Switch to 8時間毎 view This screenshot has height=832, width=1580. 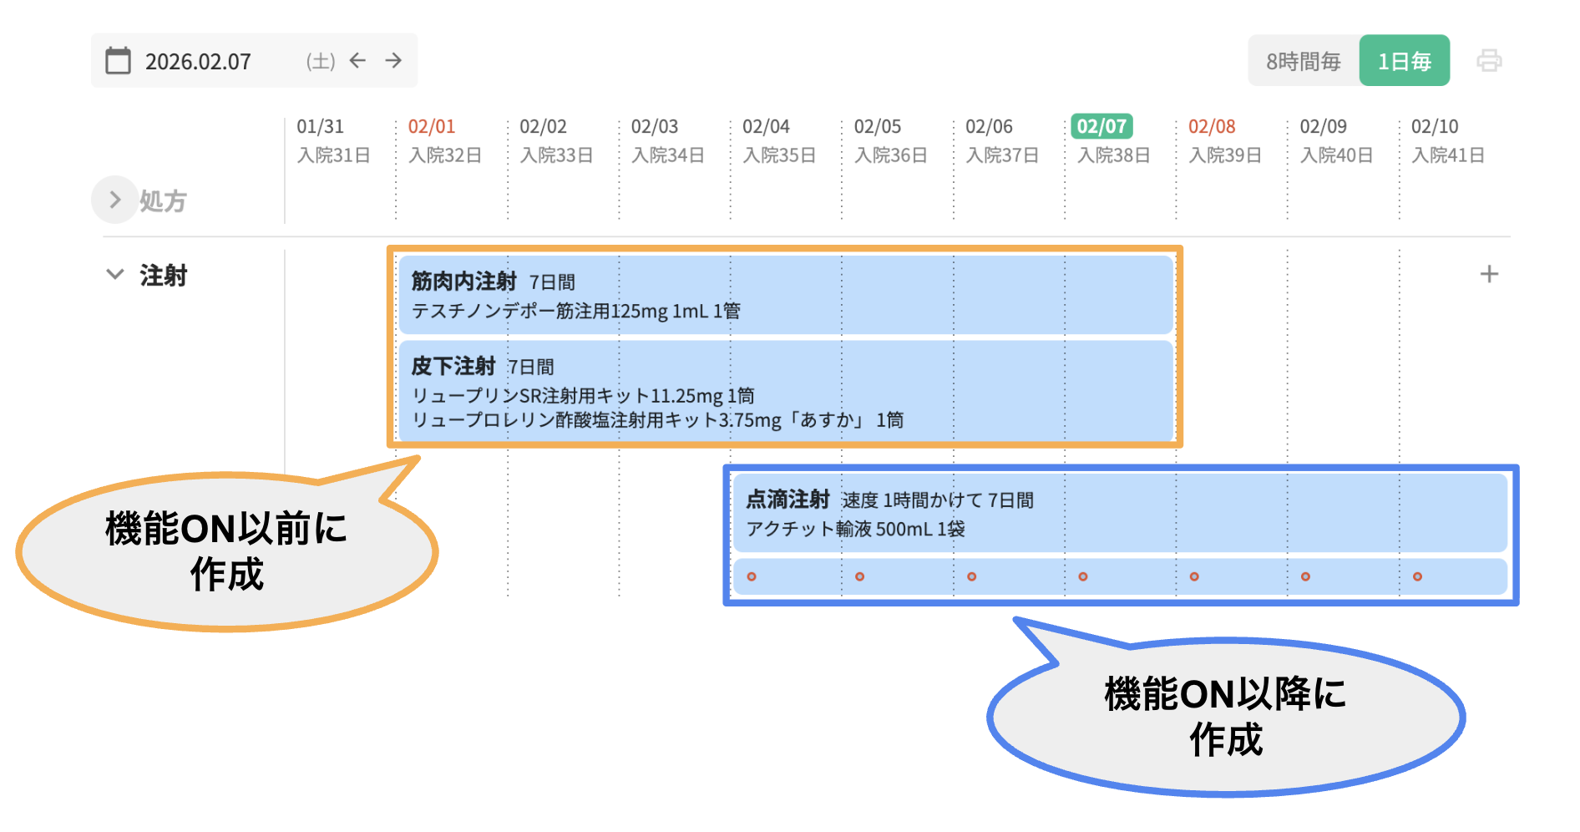1304,61
